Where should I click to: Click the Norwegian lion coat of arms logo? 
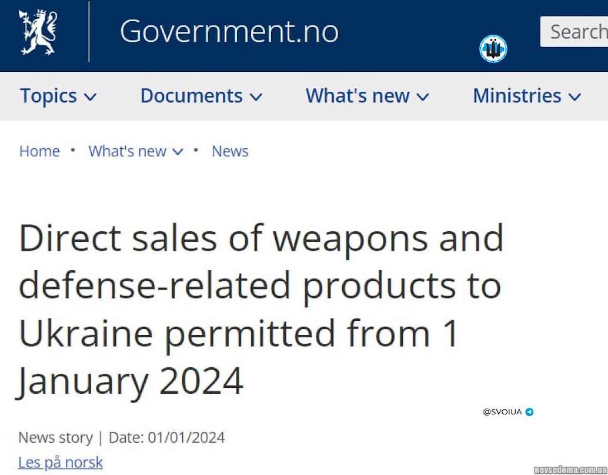[x=38, y=32]
